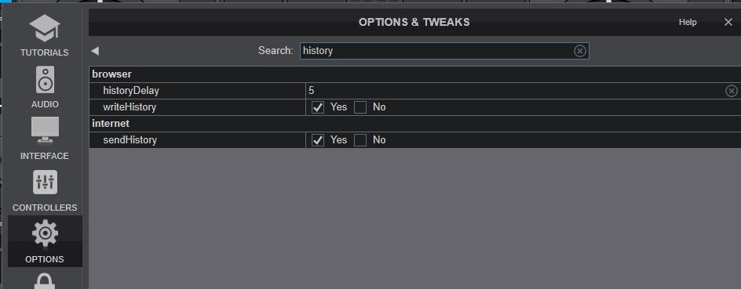741x289 pixels.
Task: Open the padlock icon below Options
Action: (45, 282)
